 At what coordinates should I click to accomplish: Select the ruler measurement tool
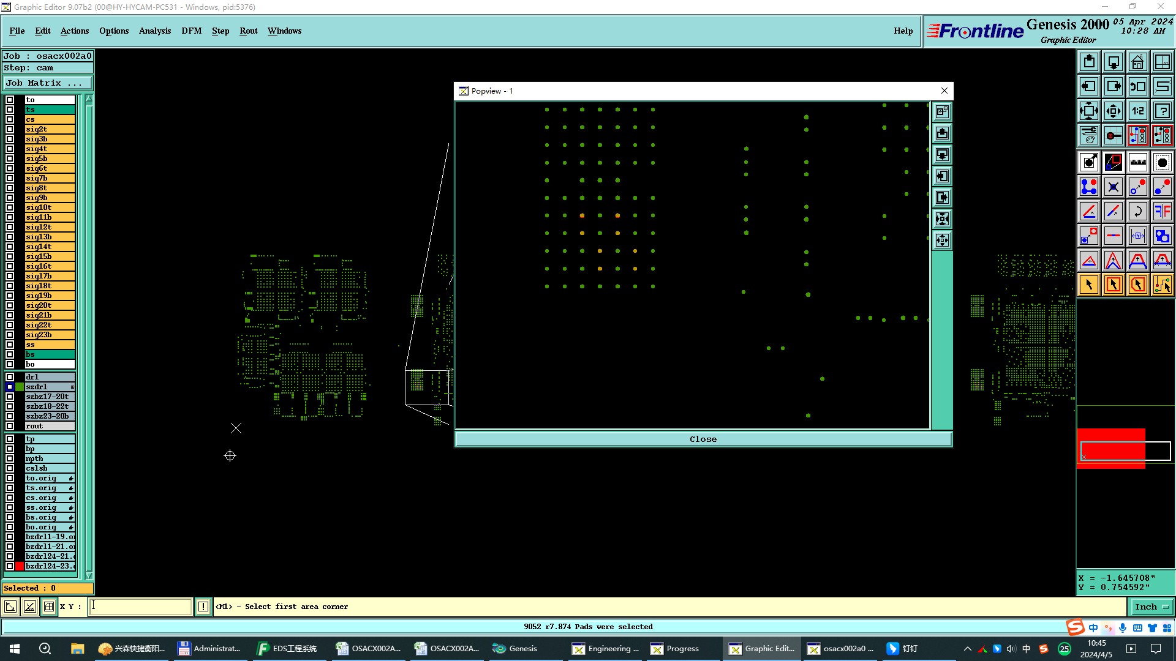tap(1137, 162)
